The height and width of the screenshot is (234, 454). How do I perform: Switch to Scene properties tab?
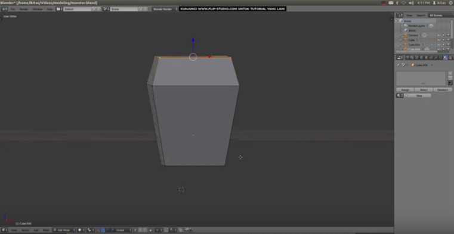417,58
